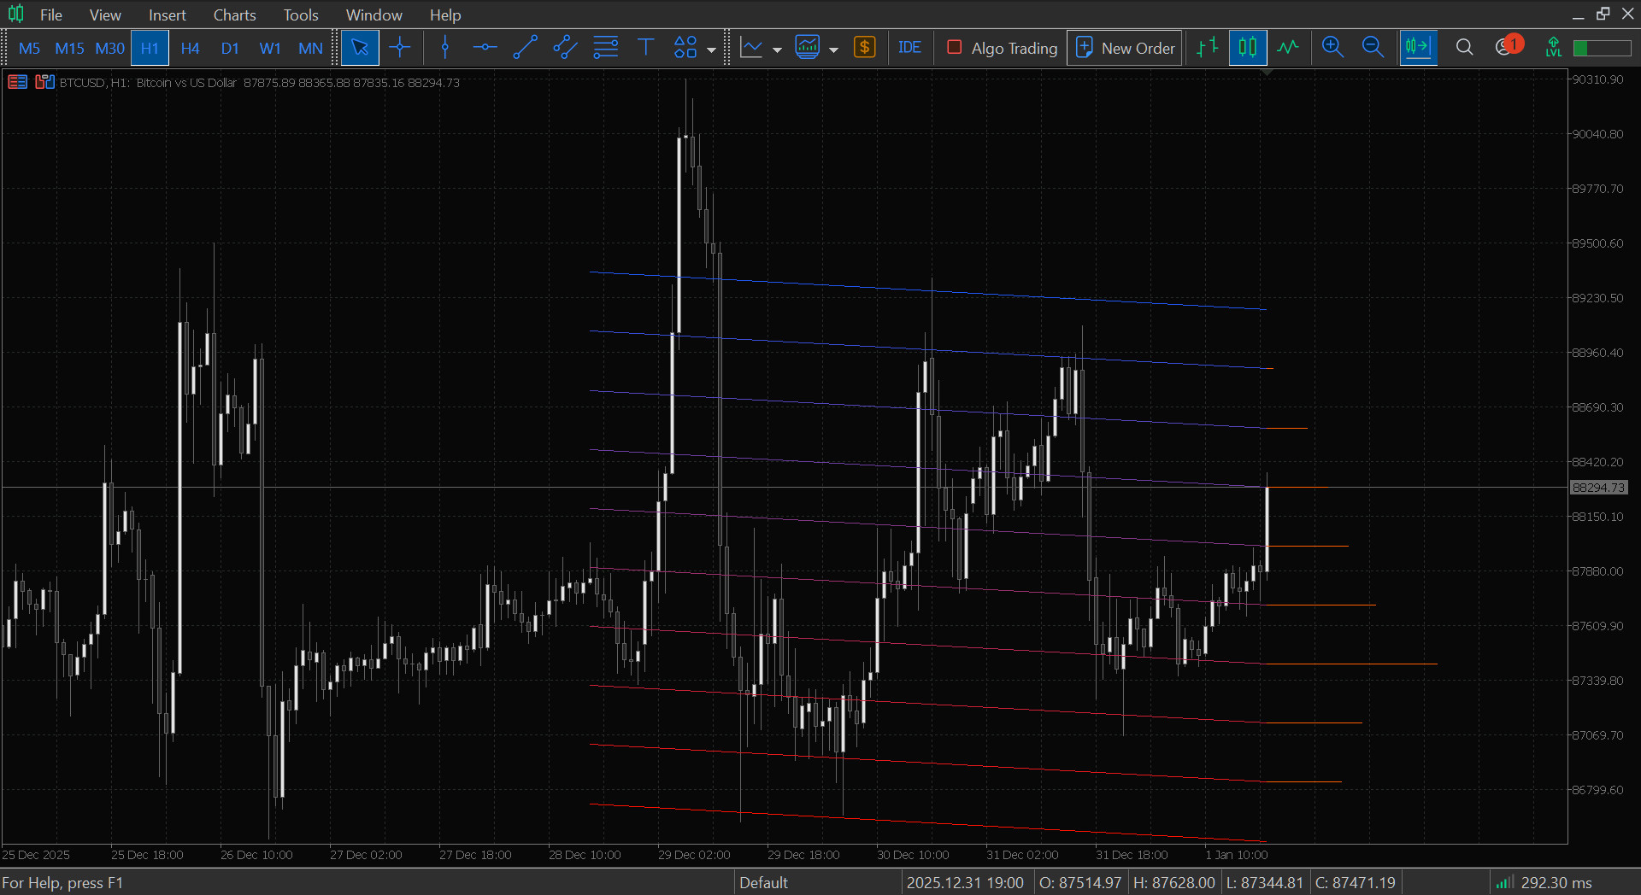The height and width of the screenshot is (895, 1641).
Task: Click the dollar sign trading icon
Action: point(865,48)
